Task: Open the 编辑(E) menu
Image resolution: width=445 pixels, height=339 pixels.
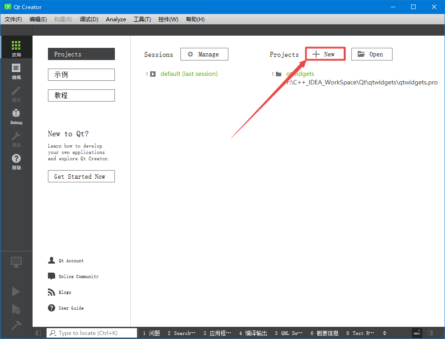Action: [x=38, y=19]
